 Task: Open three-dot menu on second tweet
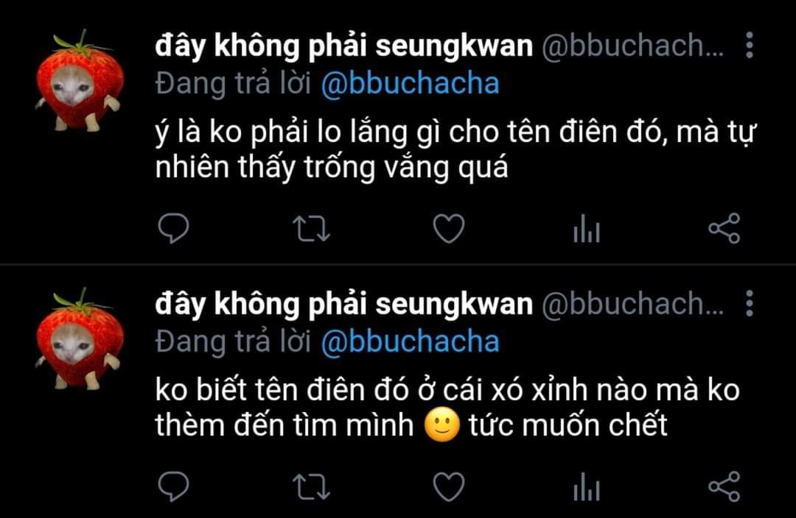(750, 303)
